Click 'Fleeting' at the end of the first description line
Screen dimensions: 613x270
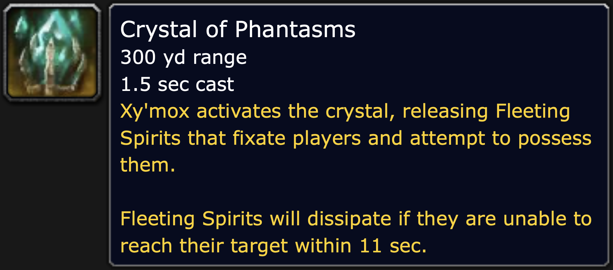[x=532, y=111]
